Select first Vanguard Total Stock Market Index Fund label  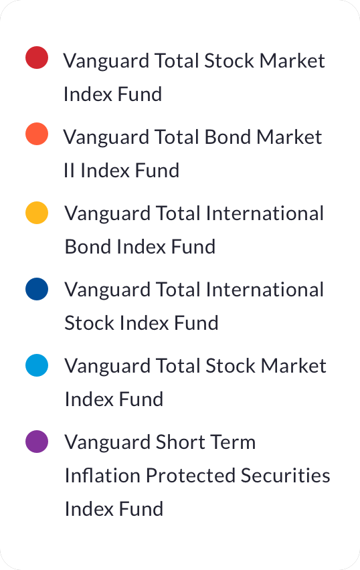(x=194, y=78)
